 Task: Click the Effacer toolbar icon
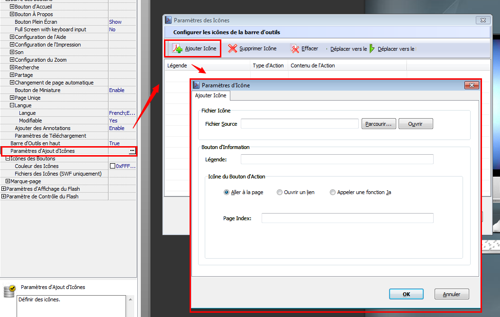tap(295, 48)
